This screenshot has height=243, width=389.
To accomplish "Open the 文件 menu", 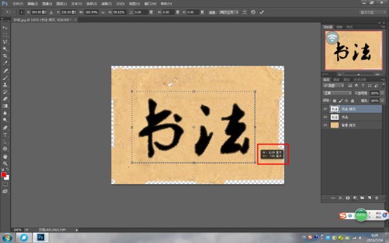I will point(18,4).
